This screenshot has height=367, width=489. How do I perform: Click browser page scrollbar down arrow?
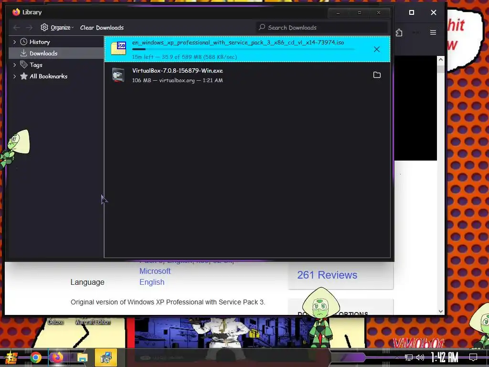point(441,311)
